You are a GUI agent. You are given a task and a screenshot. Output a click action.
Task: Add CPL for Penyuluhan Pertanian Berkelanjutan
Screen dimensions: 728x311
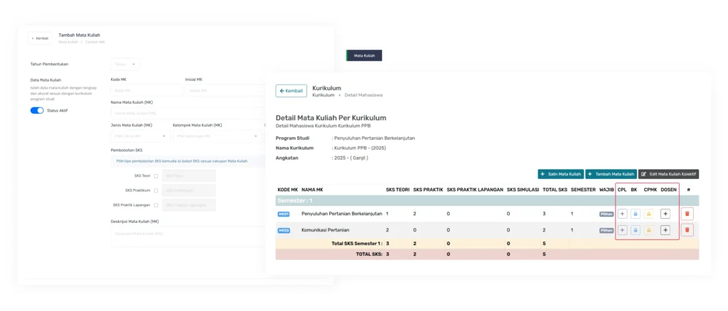(622, 214)
